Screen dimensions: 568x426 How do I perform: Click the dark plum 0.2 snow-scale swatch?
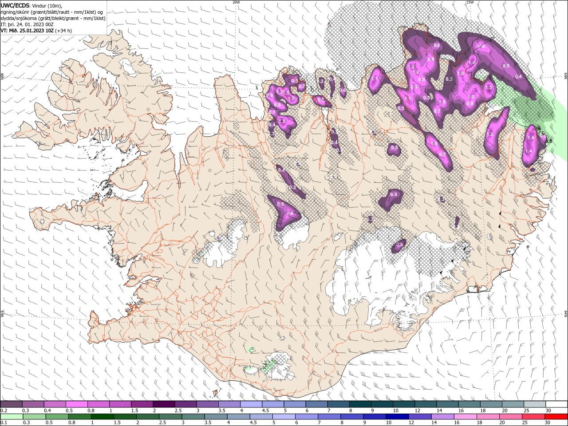(12, 404)
